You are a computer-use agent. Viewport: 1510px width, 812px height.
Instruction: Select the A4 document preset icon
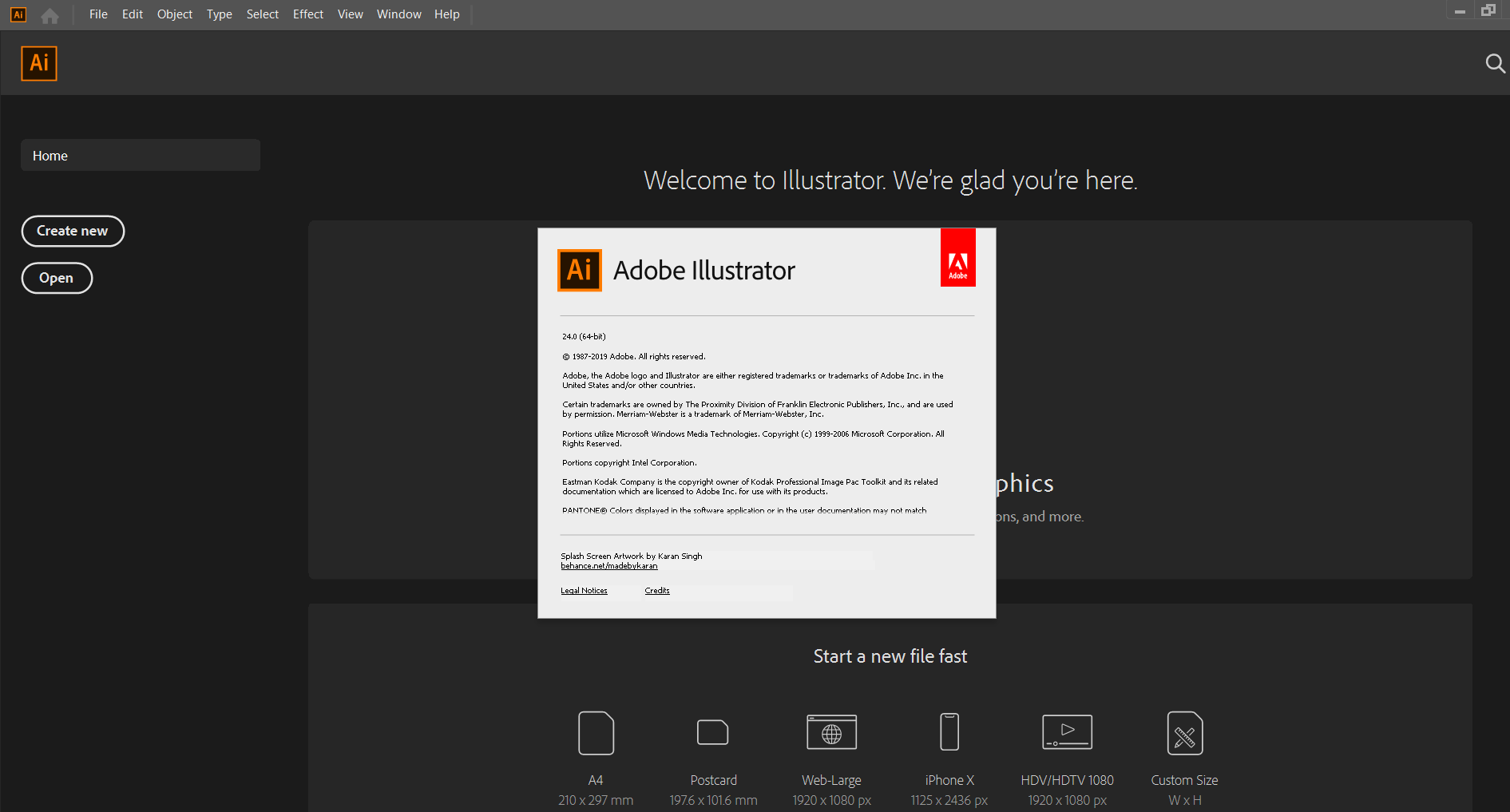(596, 733)
